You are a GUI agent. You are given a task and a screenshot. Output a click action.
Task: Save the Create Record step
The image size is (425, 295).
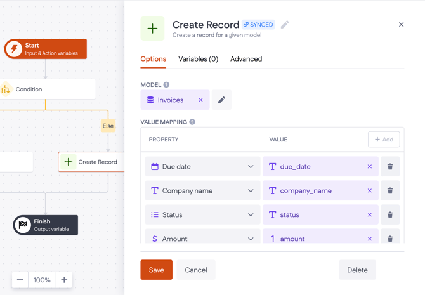point(156,270)
